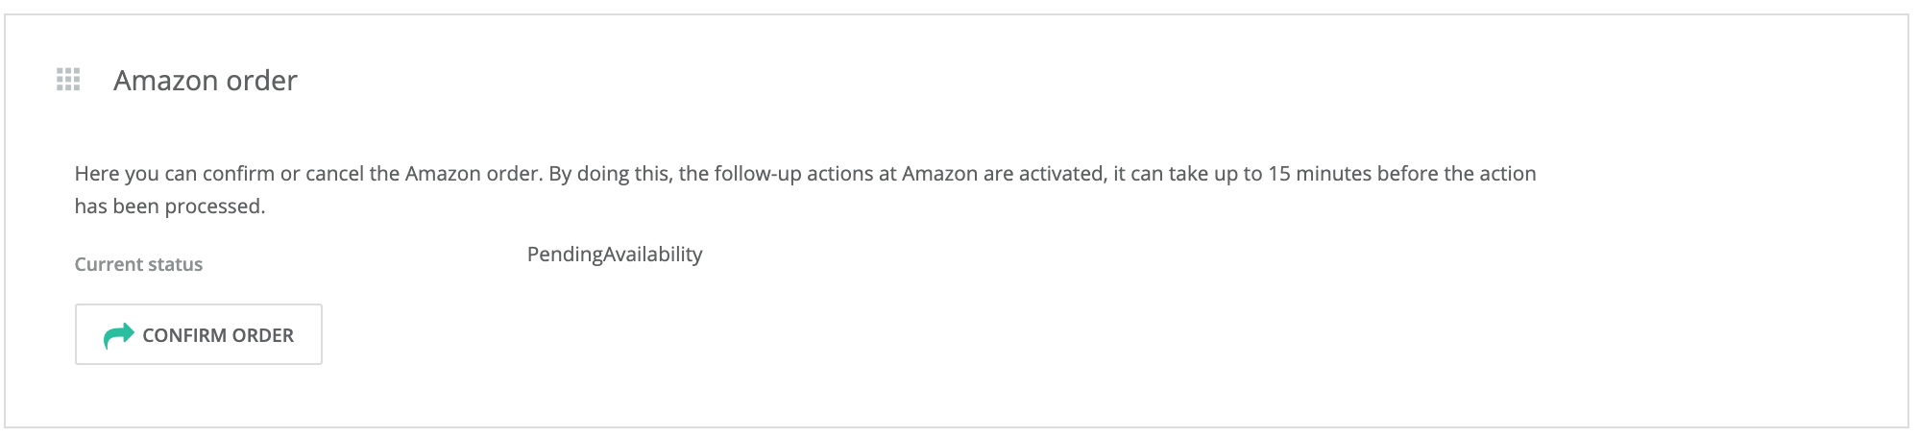The height and width of the screenshot is (438, 1919).
Task: Click the "has been processed." line
Action: pos(169,207)
